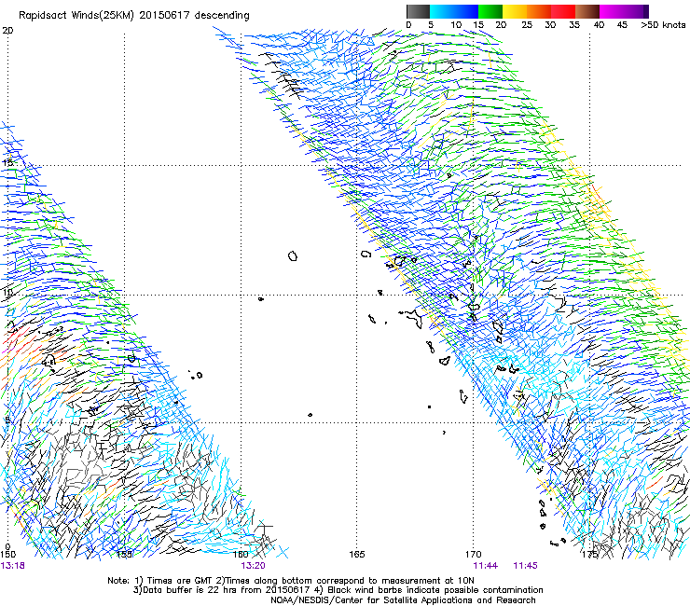
Task: Click the '160' longitude label
Action: (241, 554)
